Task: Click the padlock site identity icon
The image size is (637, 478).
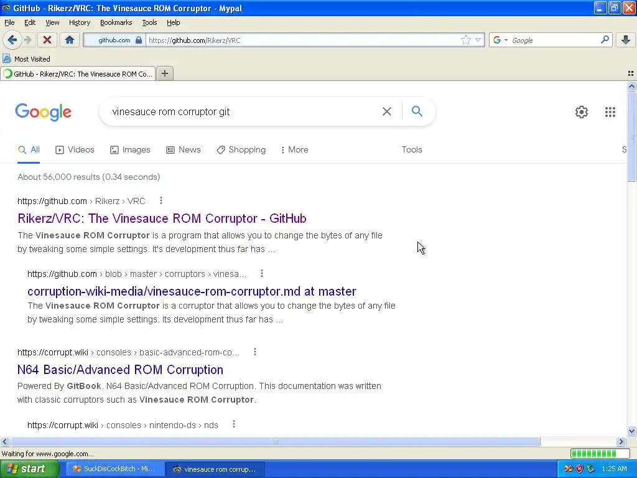Action: pyautogui.click(x=139, y=40)
